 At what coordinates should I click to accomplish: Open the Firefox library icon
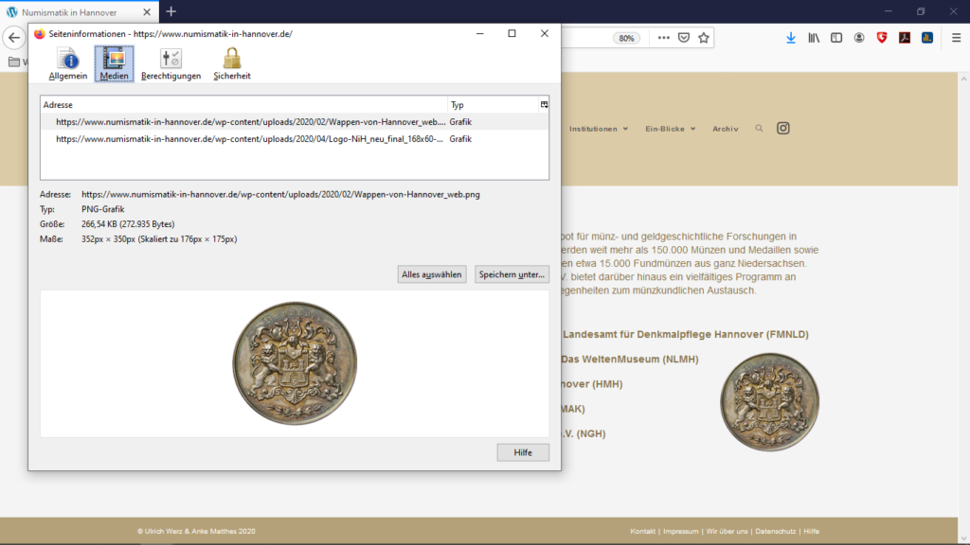point(814,38)
